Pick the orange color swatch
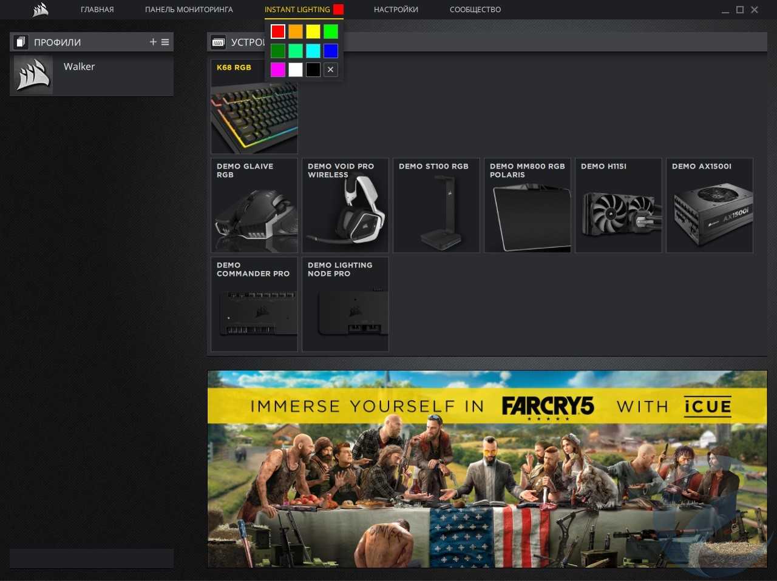The height and width of the screenshot is (581, 777). tap(296, 32)
